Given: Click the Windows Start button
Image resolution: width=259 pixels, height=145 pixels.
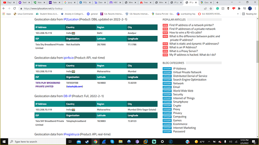Looking at the screenshot, I should pos(4,142).
